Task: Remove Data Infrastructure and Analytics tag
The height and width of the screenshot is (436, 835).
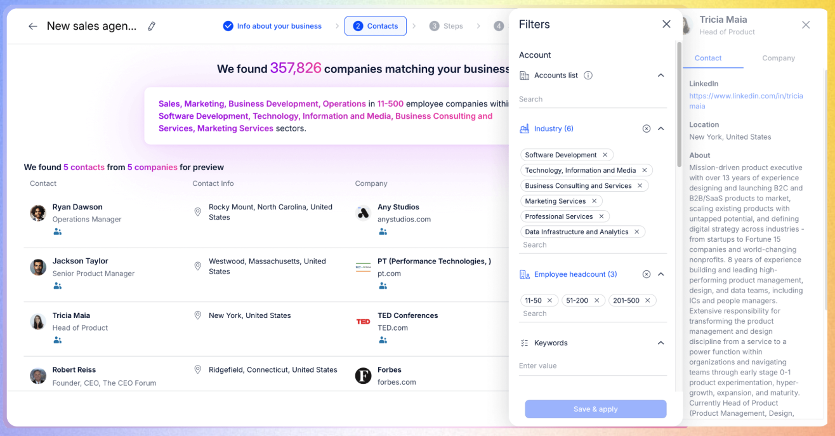Action: coord(636,232)
